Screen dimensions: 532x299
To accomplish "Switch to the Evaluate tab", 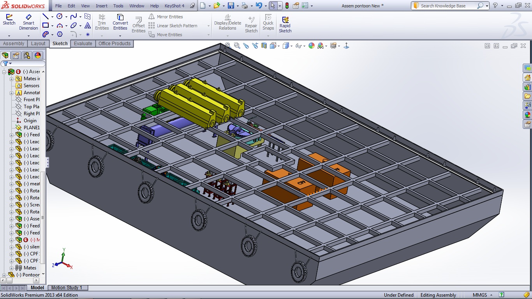I will pos(83,44).
